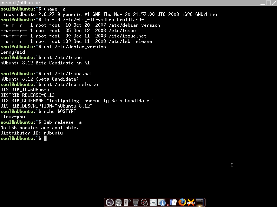Screen dimensions: 277x207
Task: Click the N/A network globe icon
Action: point(118,202)
